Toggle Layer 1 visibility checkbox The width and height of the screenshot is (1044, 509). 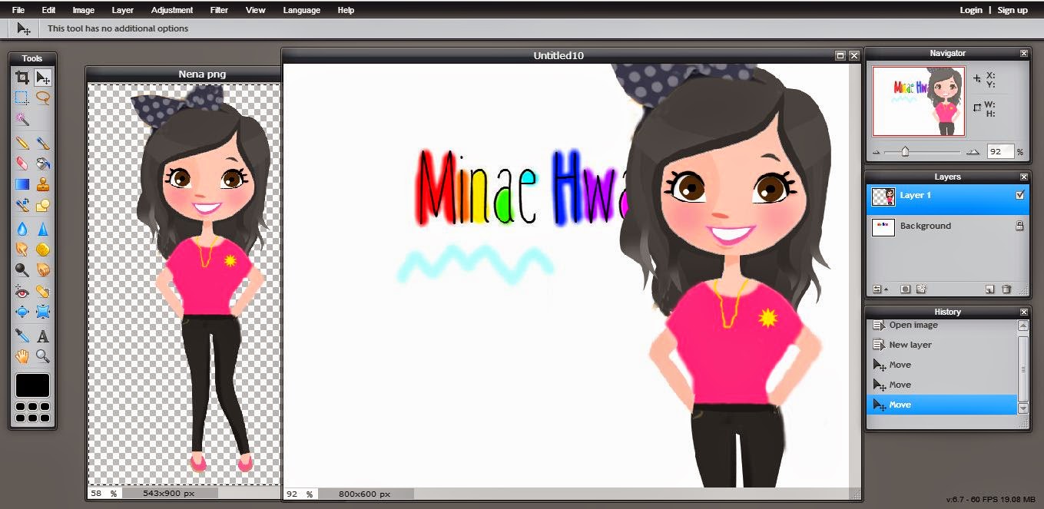pos(1020,195)
